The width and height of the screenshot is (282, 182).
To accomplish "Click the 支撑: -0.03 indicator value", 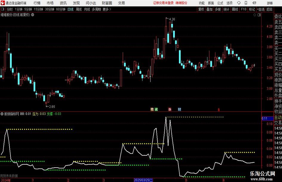I will [x=54, y=114].
